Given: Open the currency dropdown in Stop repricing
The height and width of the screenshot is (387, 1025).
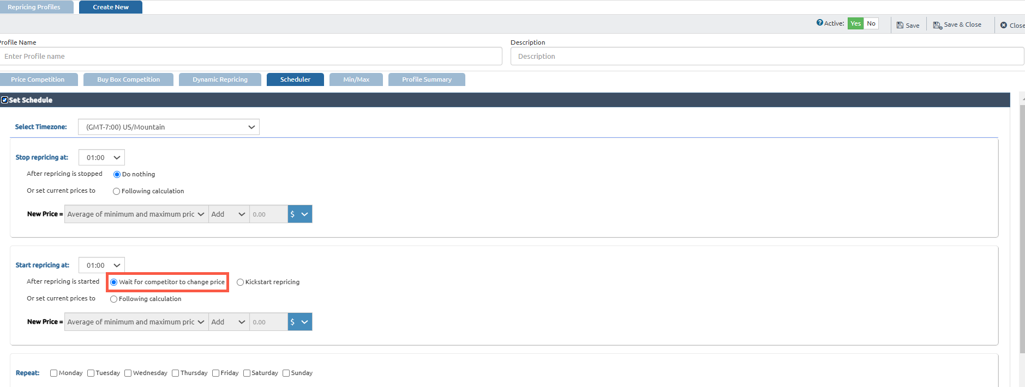Looking at the screenshot, I should 300,214.
